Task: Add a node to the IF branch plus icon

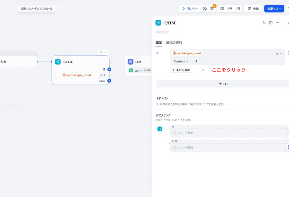Action: tap(109, 69)
